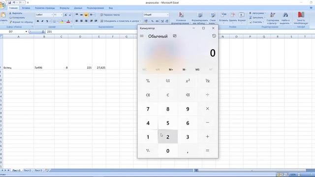Viewport: 315px width, 177px height.
Task: Open the Главная ribbon tab
Action: 13,8
